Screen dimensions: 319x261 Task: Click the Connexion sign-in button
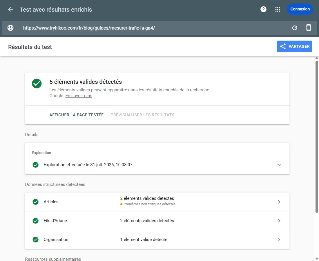[300, 9]
